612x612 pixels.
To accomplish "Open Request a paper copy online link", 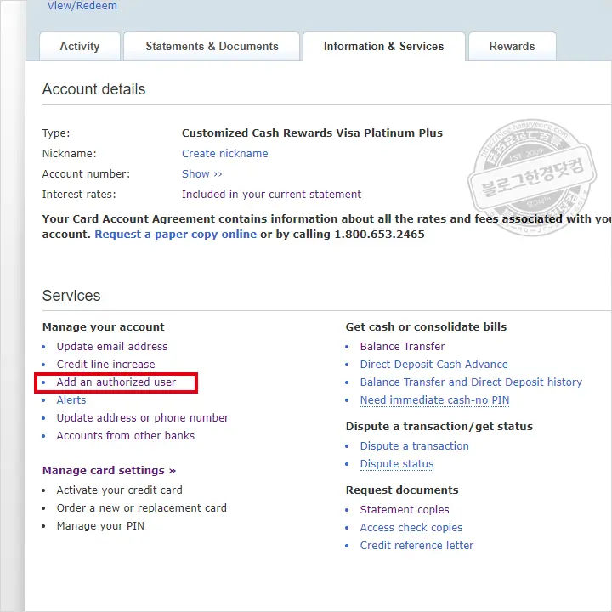I will click(175, 235).
